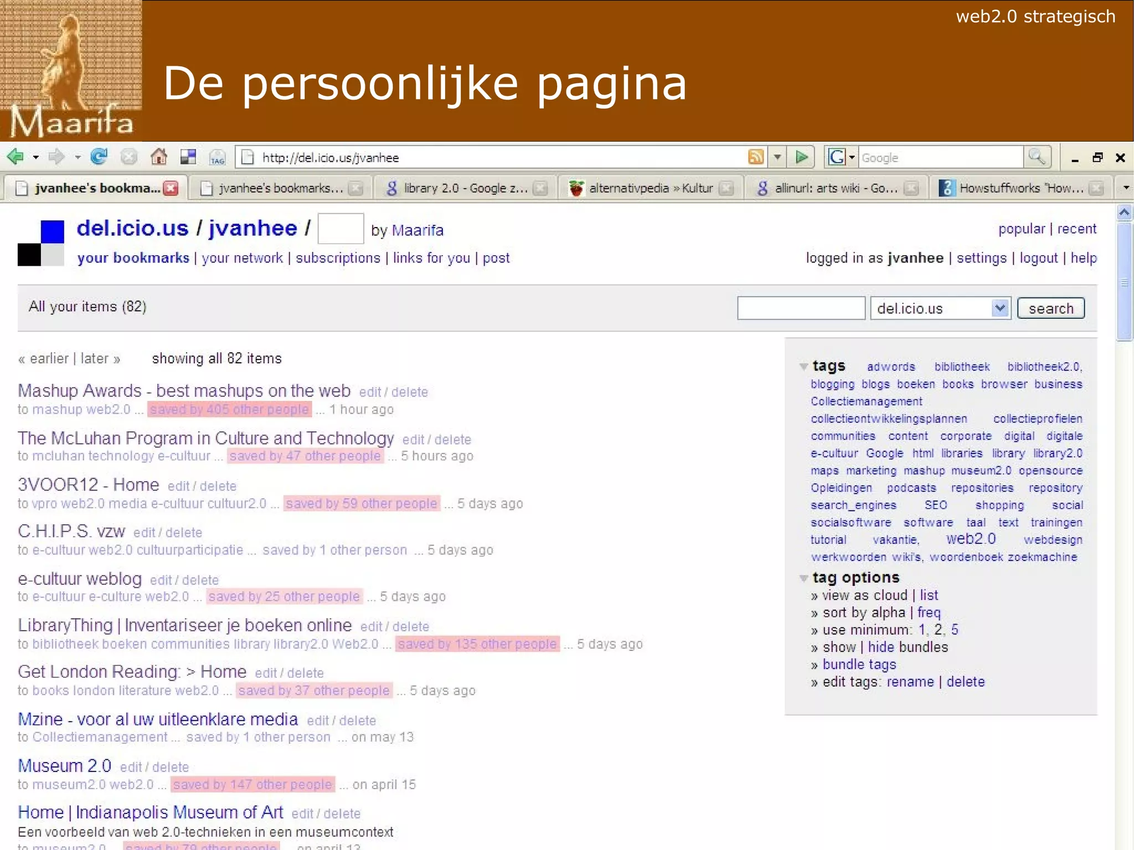Delete the 3VOOR12 - Home bookmark
Viewport: 1134px width, 850px height.
coord(218,486)
